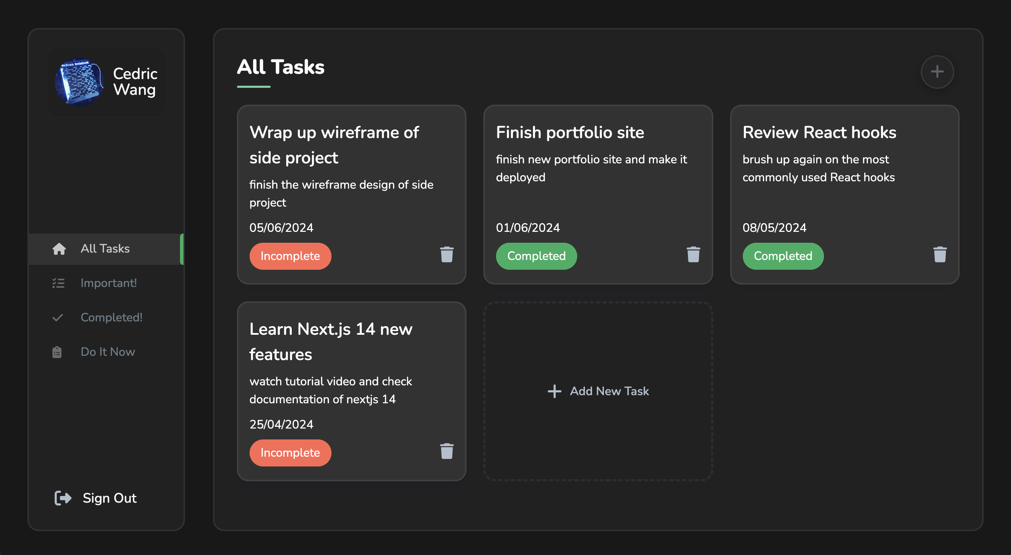Toggle Incomplete status on Next.js task
The image size is (1011, 555).
(x=290, y=453)
